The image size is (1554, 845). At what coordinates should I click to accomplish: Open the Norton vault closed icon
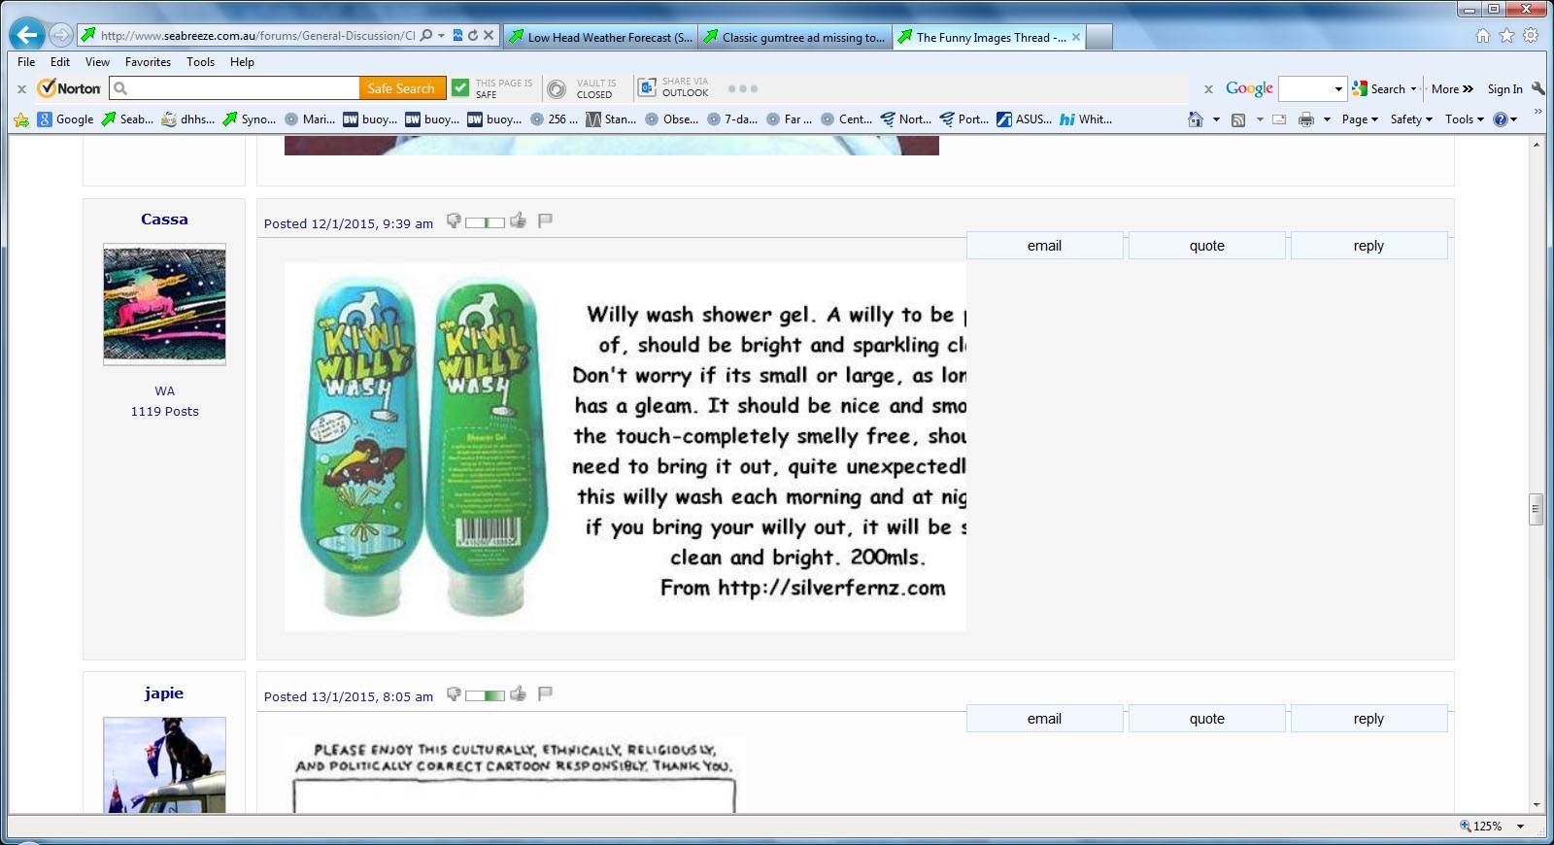[x=557, y=89]
